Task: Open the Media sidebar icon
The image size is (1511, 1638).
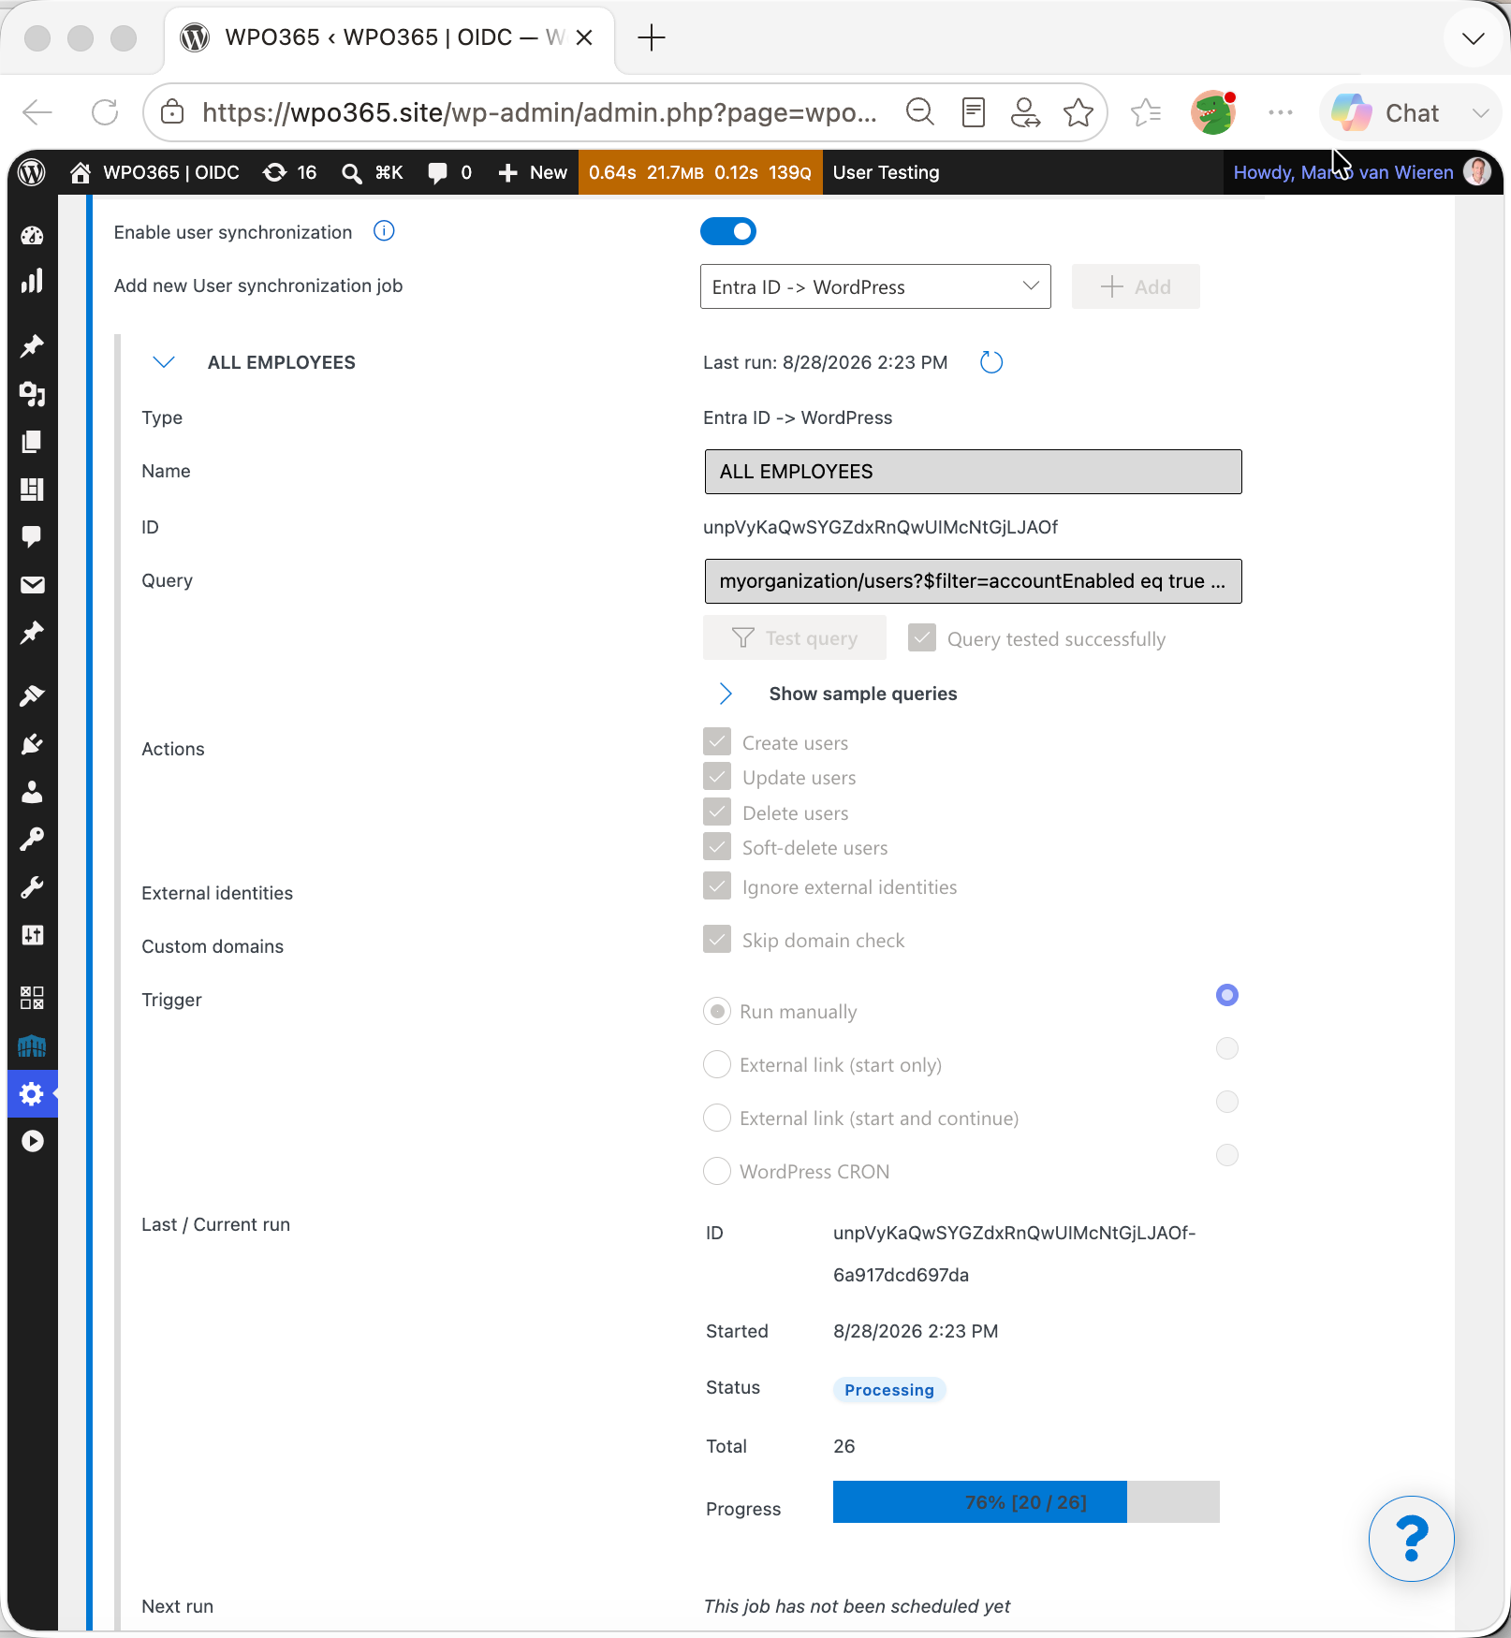Action: coord(33,394)
